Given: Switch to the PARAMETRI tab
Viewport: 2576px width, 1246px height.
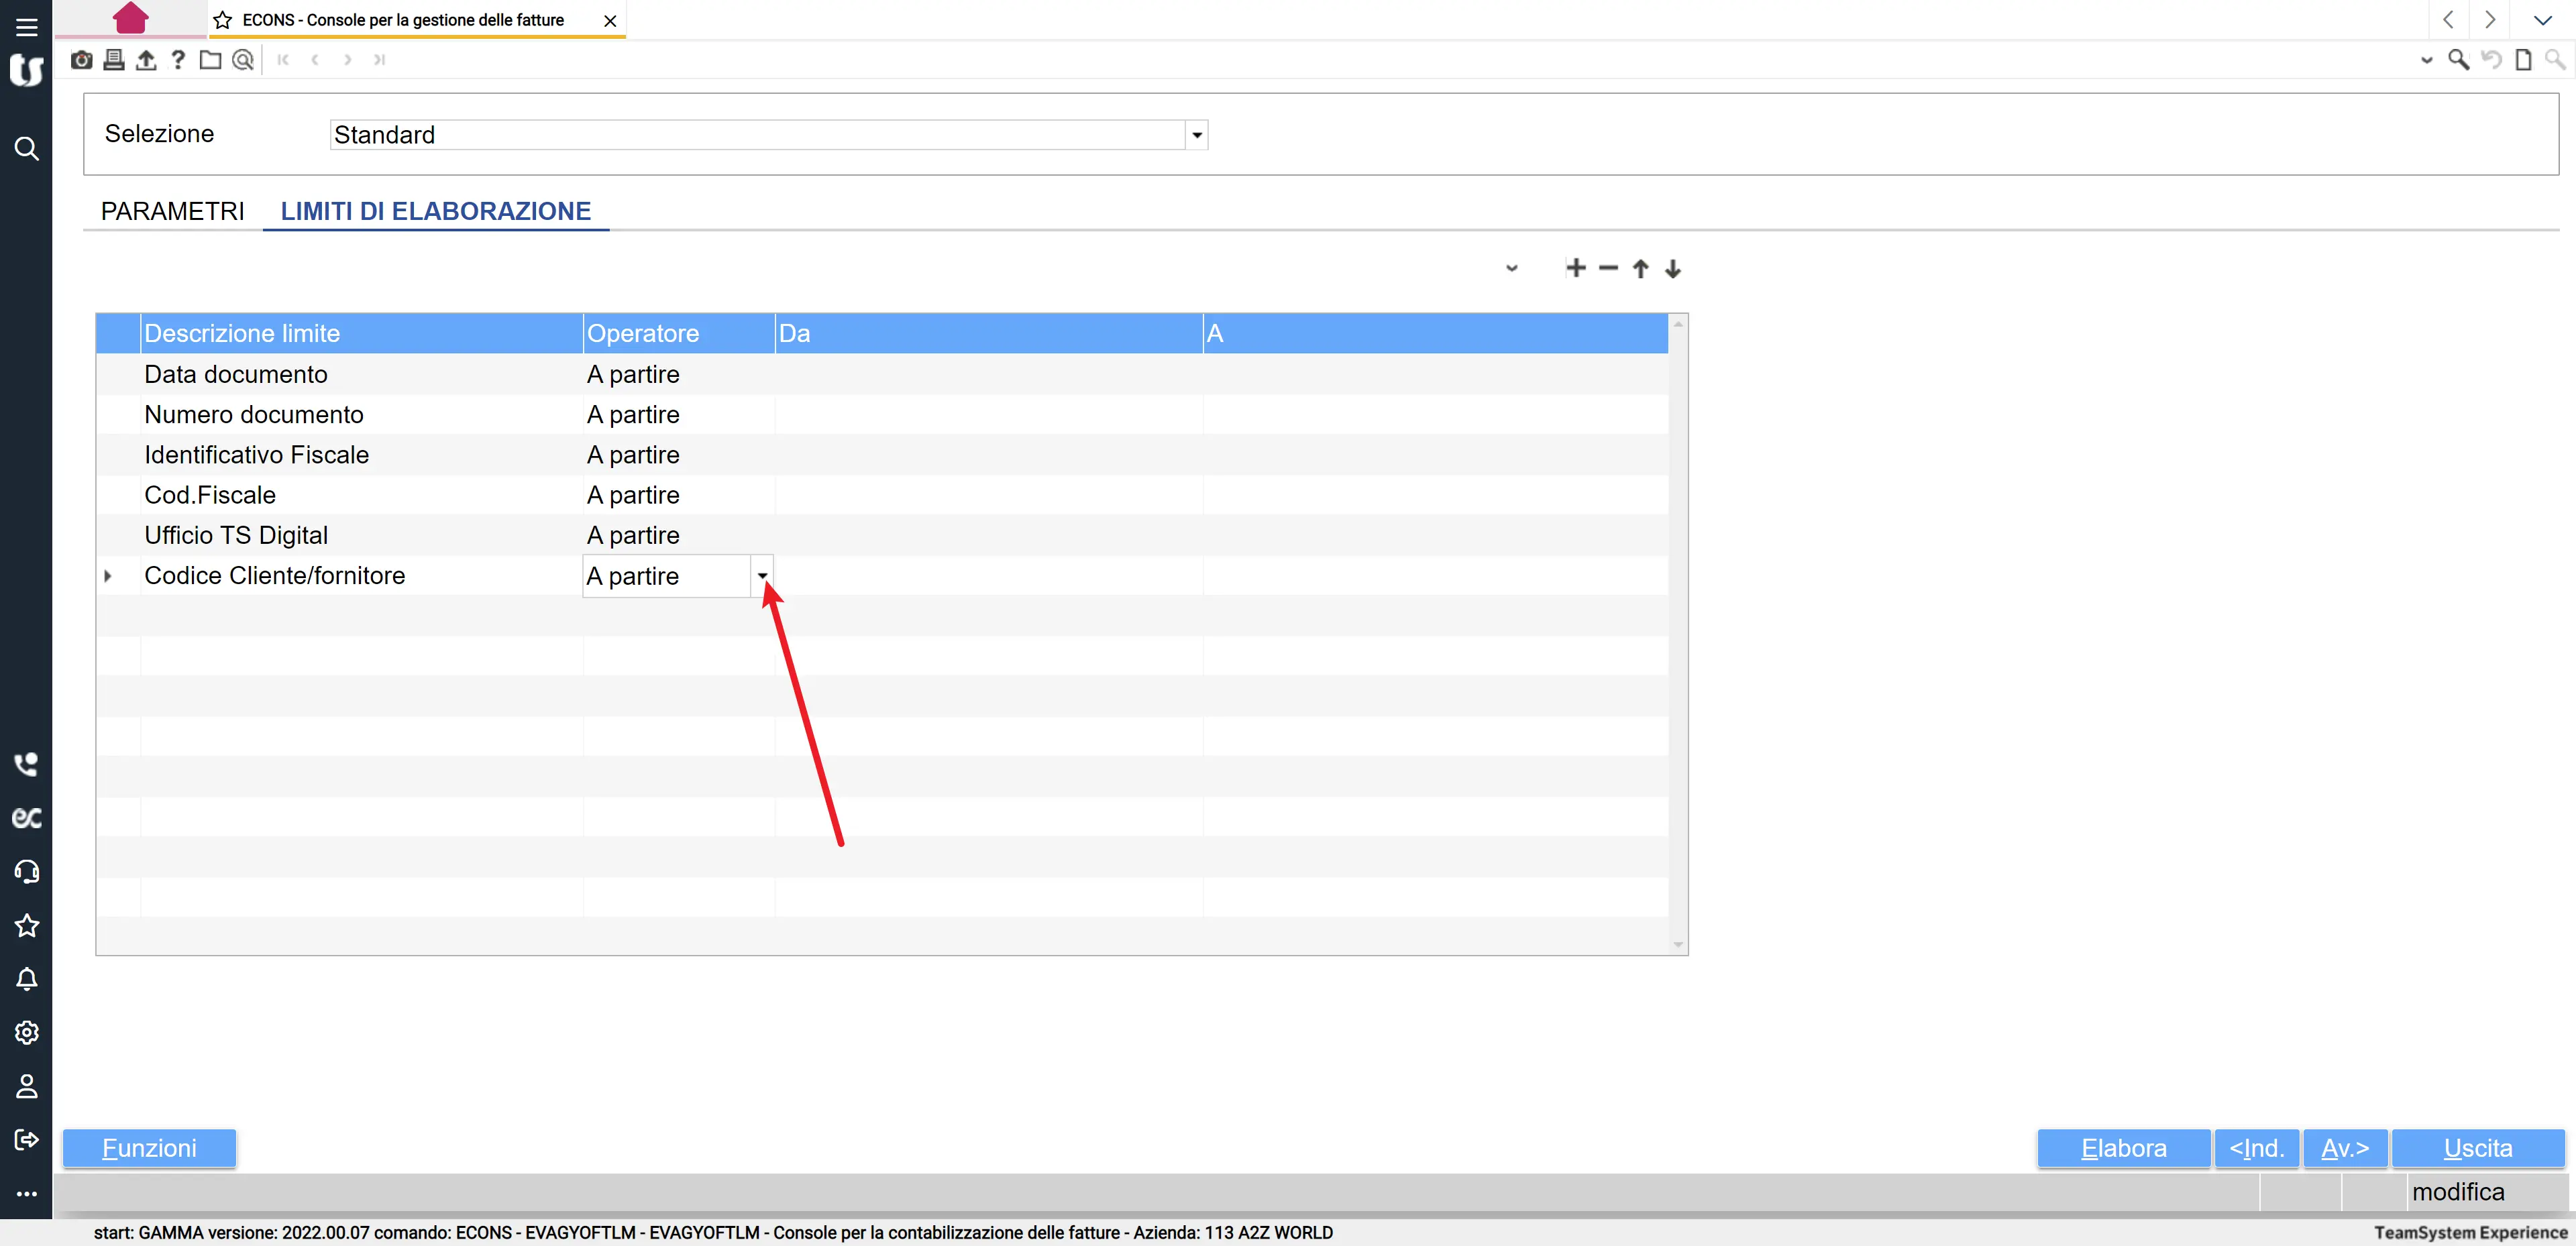Looking at the screenshot, I should click(x=172, y=211).
